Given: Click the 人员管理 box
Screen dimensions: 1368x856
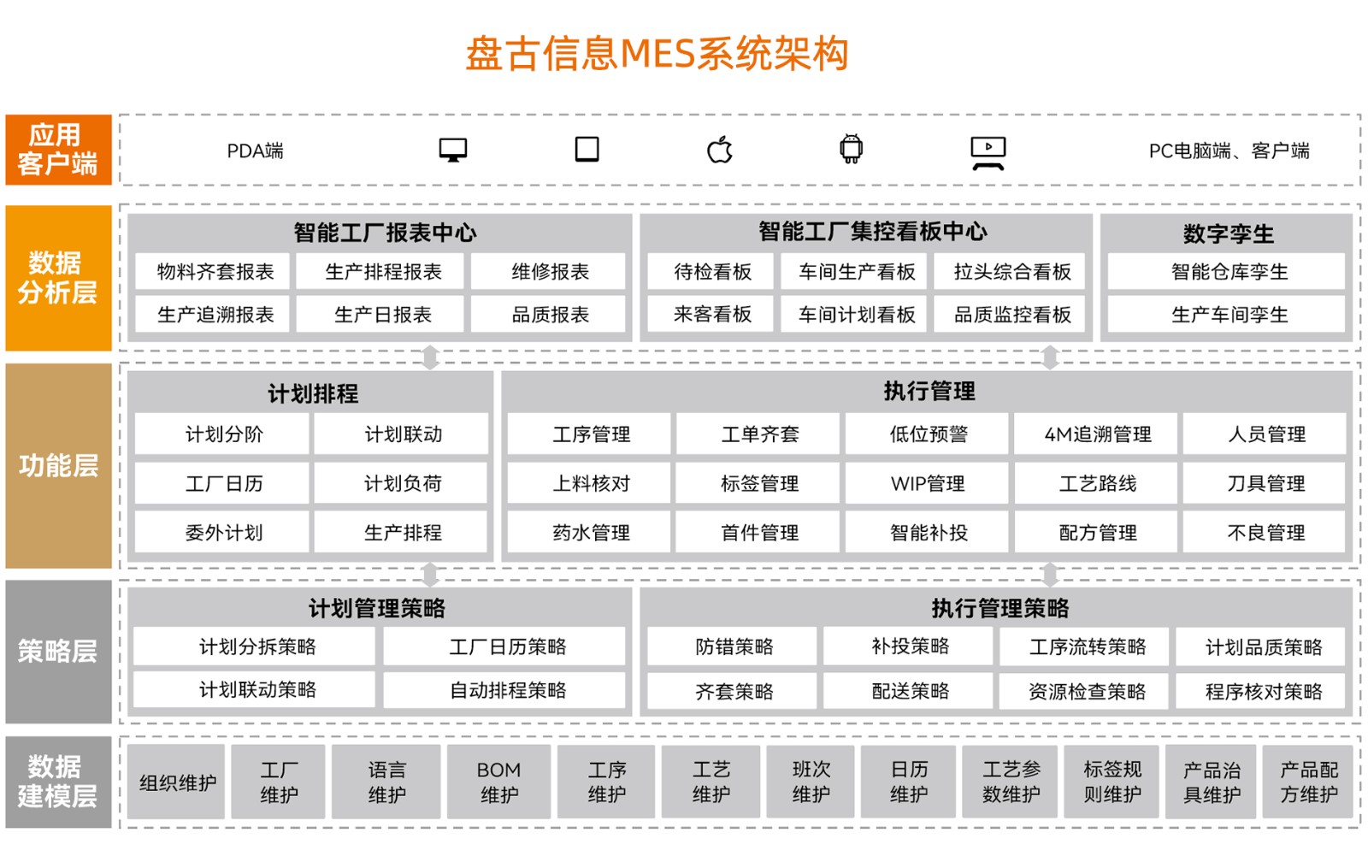Looking at the screenshot, I should click(1265, 434).
